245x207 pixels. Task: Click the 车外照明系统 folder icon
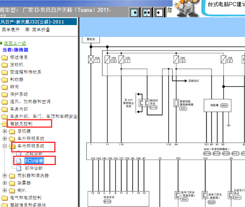[x=12, y=139]
